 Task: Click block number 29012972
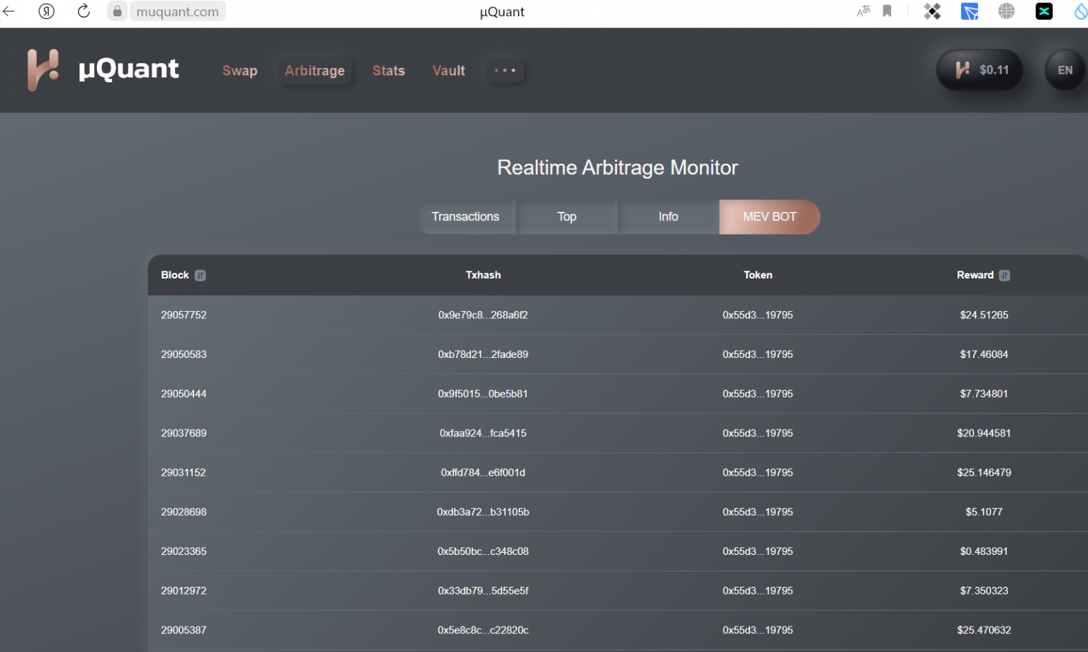click(183, 590)
